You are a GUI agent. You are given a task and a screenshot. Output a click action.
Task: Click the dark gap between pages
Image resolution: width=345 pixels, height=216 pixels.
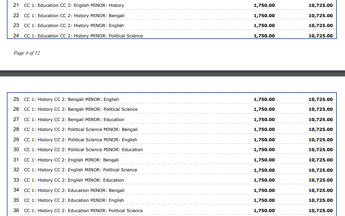tap(172, 73)
